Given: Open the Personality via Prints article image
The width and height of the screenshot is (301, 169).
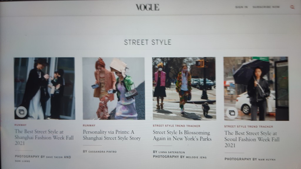Looking at the screenshot, I should pos(114,88).
